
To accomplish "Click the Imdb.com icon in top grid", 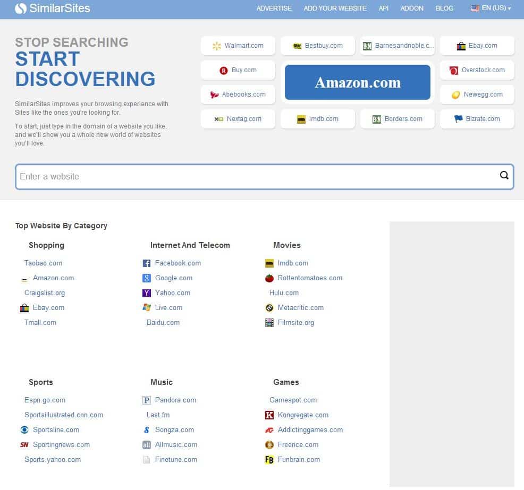I will [x=301, y=119].
